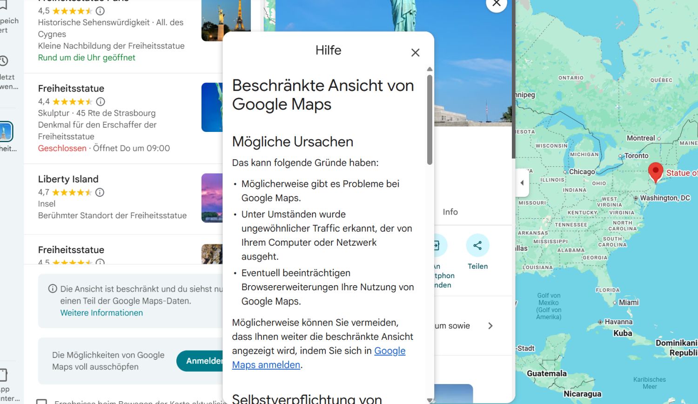The image size is (698, 404).
Task: Open the recent history clock icon
Action: 4,61
